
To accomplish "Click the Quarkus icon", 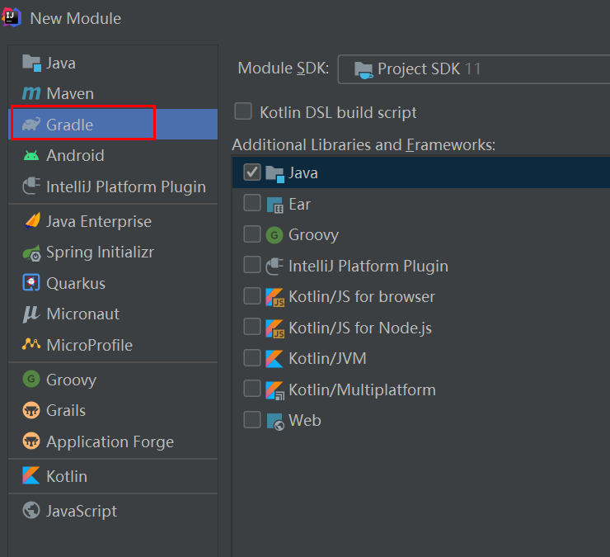I will (x=31, y=283).
